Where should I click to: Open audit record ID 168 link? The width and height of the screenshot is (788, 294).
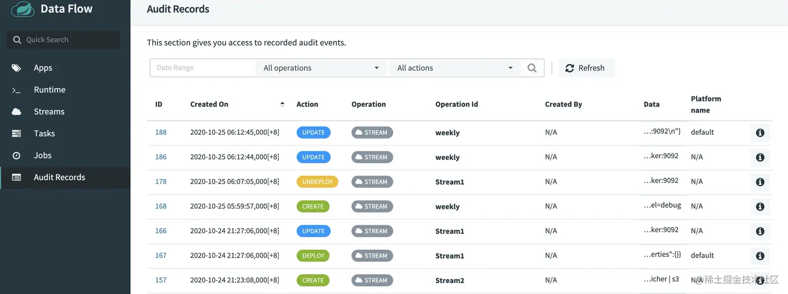pyautogui.click(x=161, y=206)
